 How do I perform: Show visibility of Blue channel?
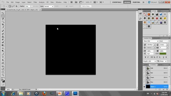pos(144,82)
